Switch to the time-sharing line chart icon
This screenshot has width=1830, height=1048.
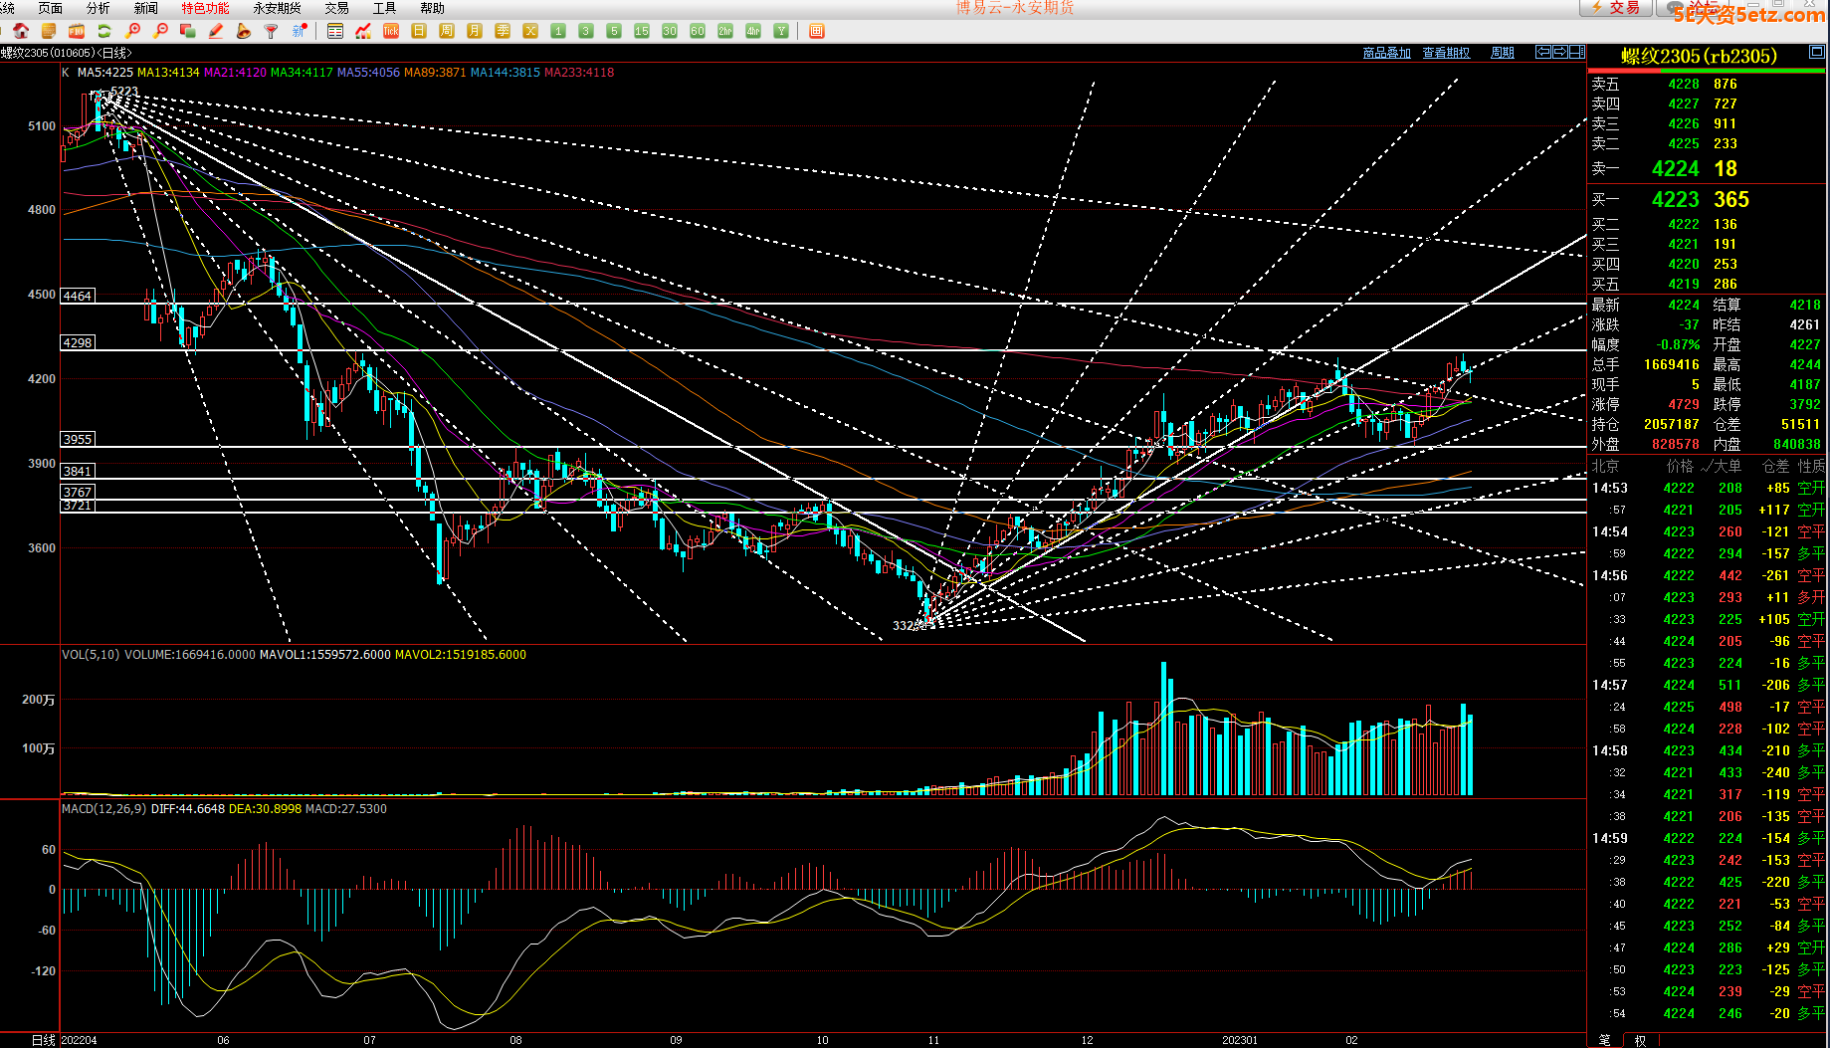point(363,31)
